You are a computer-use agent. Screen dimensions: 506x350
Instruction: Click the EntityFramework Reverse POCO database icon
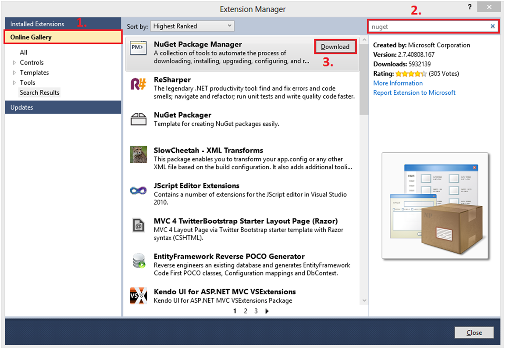[139, 261]
